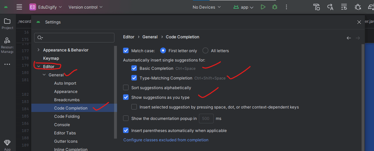374x151 pixels.
Task: Click the settings tree scrollbar
Action: pos(116,92)
